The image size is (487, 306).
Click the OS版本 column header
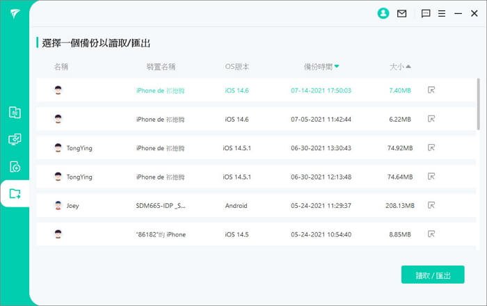coord(237,67)
